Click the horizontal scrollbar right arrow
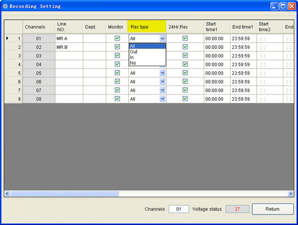This screenshot has width=298, height=225. (291, 194)
